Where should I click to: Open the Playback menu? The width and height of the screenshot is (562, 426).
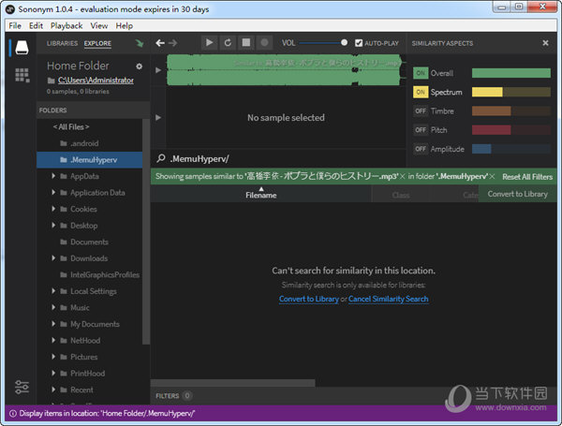coord(67,26)
